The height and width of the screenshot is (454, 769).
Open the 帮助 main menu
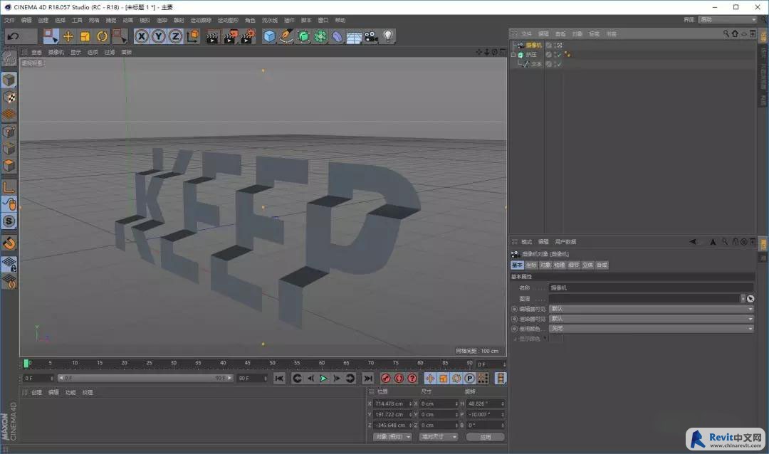tap(340, 20)
